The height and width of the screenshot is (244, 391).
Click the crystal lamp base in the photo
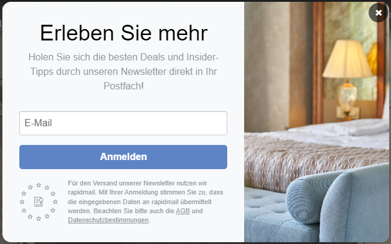(347, 98)
